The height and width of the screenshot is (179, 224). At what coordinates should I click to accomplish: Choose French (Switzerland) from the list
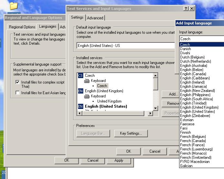click(202, 157)
